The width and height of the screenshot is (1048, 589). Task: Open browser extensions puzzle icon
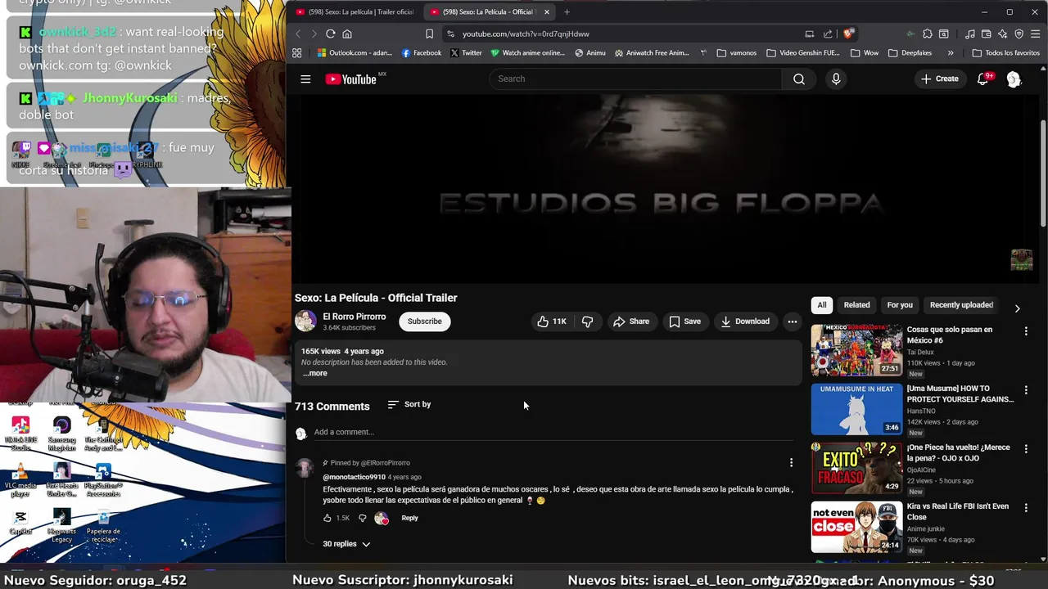pyautogui.click(x=928, y=34)
